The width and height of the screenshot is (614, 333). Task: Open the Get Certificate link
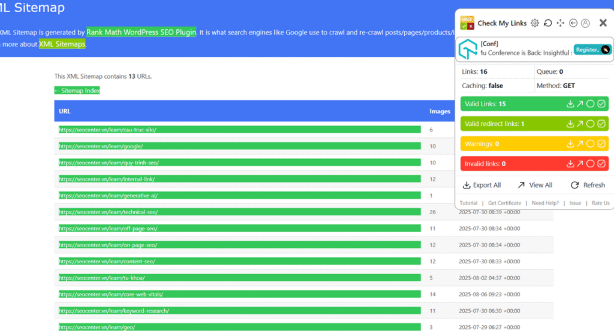coord(504,203)
